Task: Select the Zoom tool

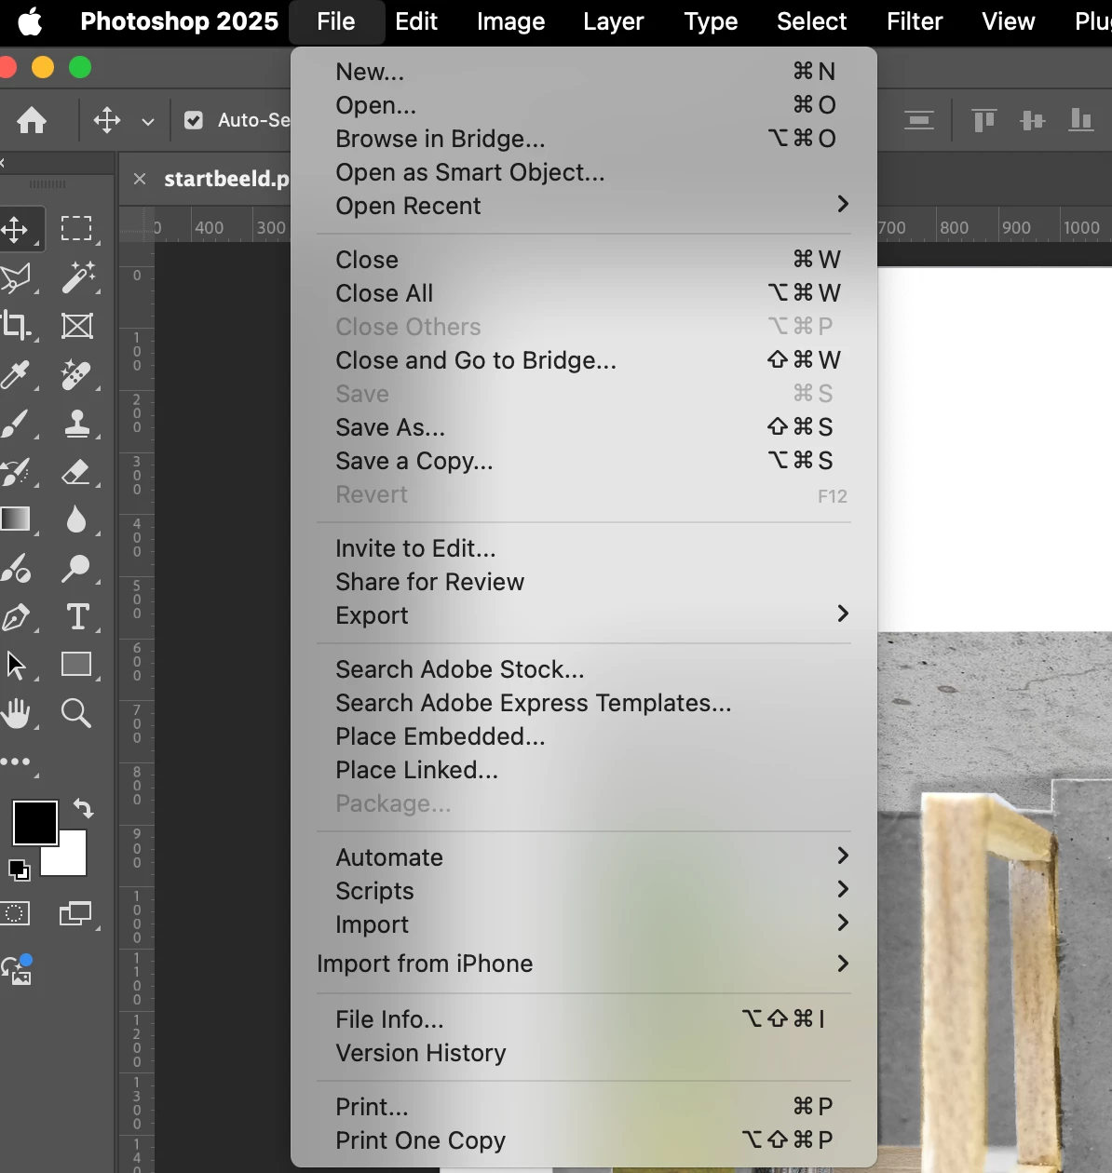Action: (76, 713)
